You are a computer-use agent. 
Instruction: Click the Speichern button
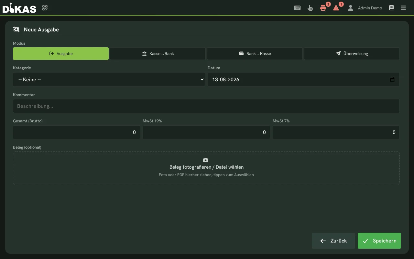(379, 241)
